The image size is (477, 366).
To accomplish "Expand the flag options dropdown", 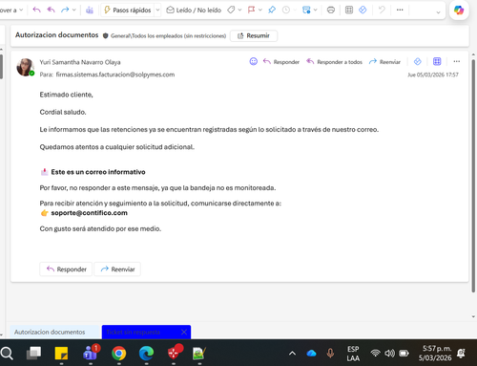I will coord(260,11).
